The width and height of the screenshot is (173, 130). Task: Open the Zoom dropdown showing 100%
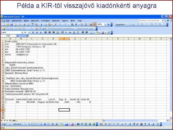click(x=105, y=25)
